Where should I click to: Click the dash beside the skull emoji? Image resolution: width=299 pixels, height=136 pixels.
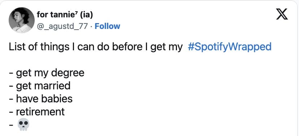[11, 125]
